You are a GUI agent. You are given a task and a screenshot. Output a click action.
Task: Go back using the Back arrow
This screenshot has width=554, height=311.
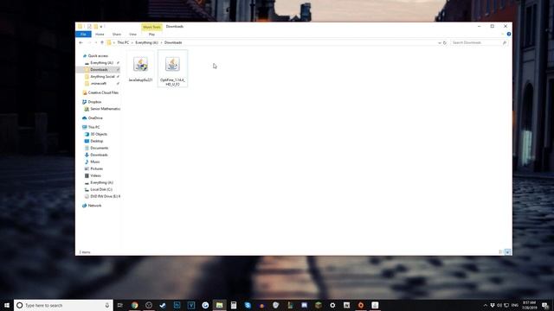click(x=81, y=42)
